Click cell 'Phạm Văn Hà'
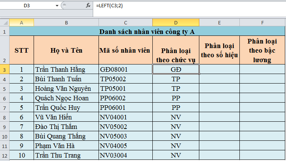Image resolution: width=286 pixels, height=161 pixels. coord(66,146)
